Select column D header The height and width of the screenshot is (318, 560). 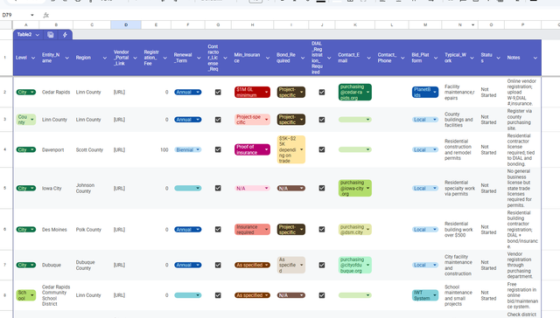click(126, 25)
